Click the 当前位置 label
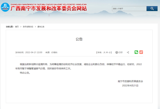Viewport: 160px width, 109px height. [10, 27]
